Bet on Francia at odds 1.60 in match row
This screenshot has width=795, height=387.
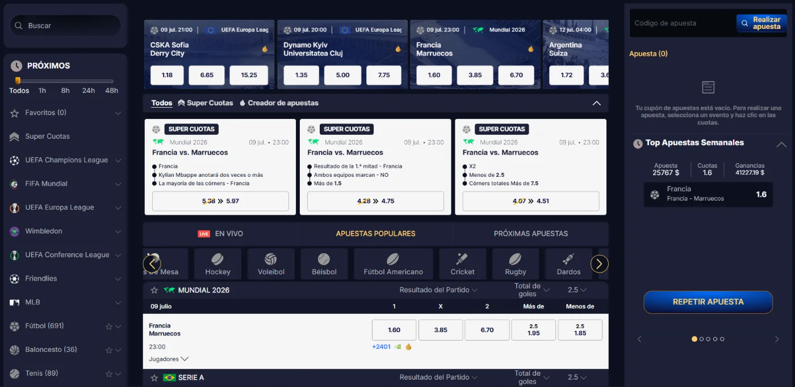pos(394,330)
